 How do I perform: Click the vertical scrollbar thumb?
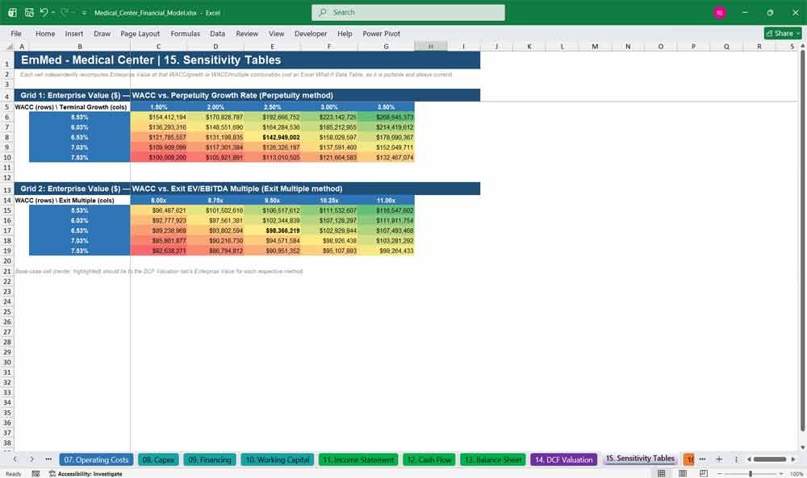point(802,242)
